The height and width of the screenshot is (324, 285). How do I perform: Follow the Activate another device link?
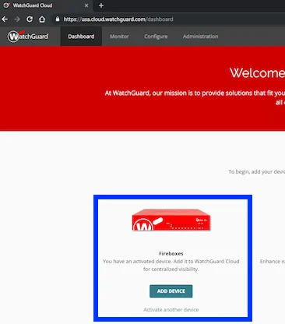171,309
